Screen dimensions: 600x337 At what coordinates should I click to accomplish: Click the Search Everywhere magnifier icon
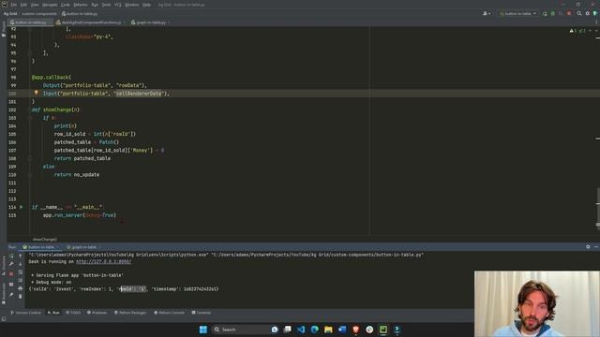point(579,13)
